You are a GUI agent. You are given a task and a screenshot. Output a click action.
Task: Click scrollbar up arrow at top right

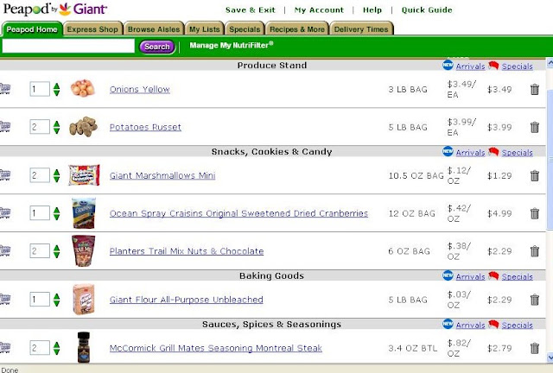[550, 63]
